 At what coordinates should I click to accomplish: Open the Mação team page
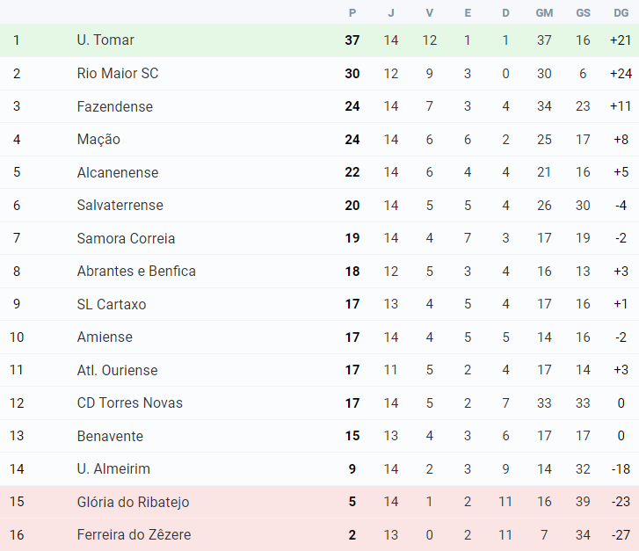click(x=98, y=140)
